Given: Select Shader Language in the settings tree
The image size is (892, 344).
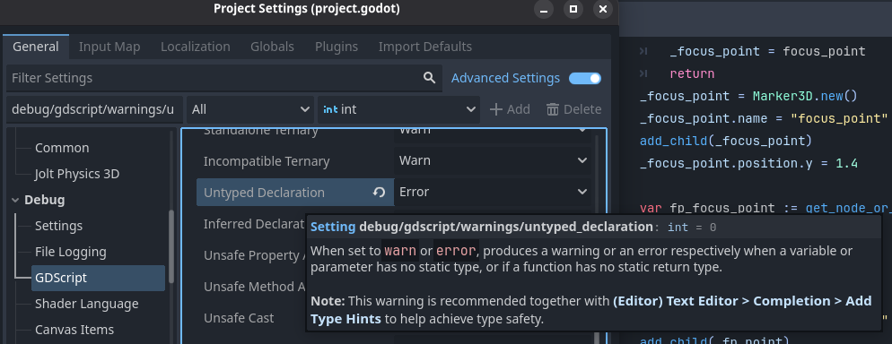Looking at the screenshot, I should tap(86, 304).
